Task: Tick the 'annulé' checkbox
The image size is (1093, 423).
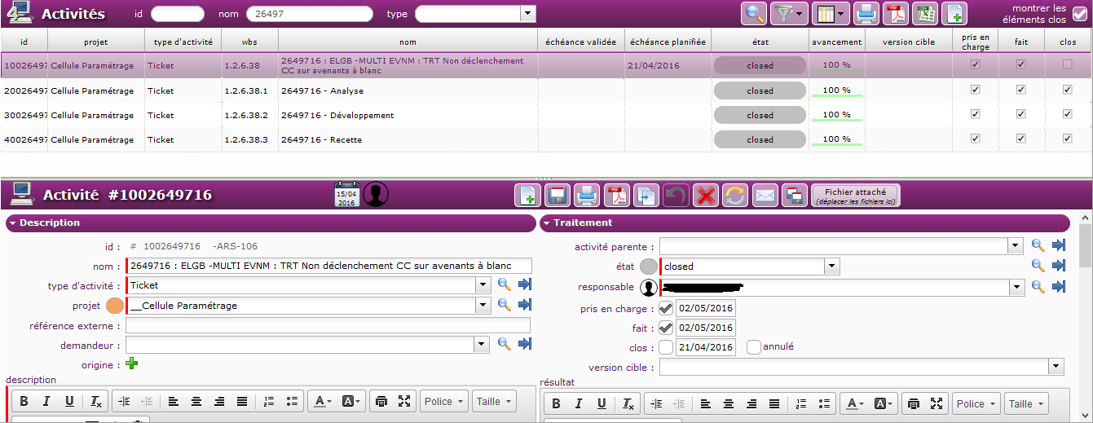Action: [x=754, y=347]
